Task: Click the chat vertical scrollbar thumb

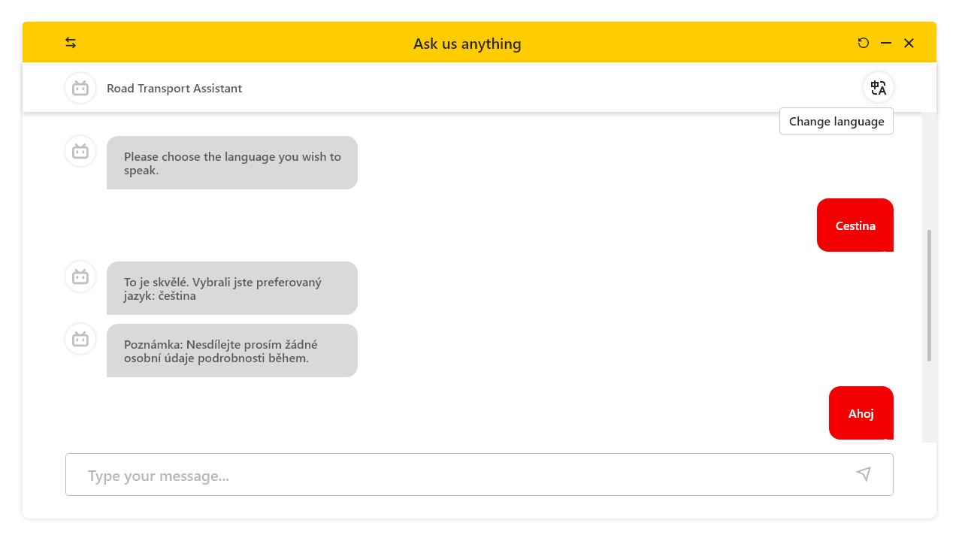Action: click(x=929, y=295)
